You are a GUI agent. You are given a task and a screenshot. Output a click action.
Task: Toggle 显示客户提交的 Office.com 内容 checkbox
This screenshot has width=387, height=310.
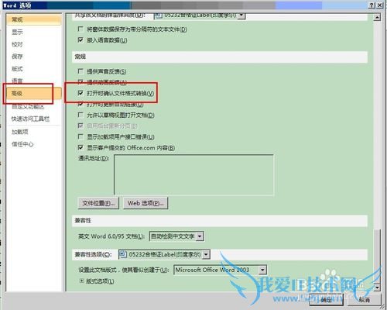pos(80,147)
